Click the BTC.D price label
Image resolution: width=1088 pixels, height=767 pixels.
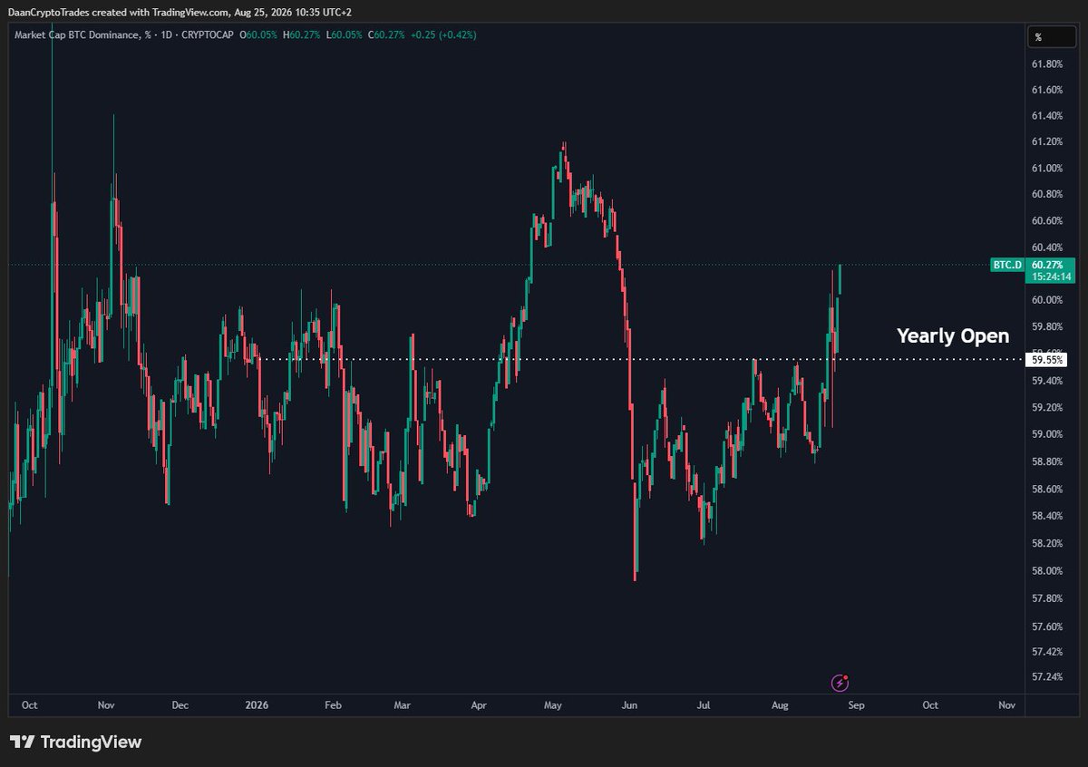(x=1005, y=265)
